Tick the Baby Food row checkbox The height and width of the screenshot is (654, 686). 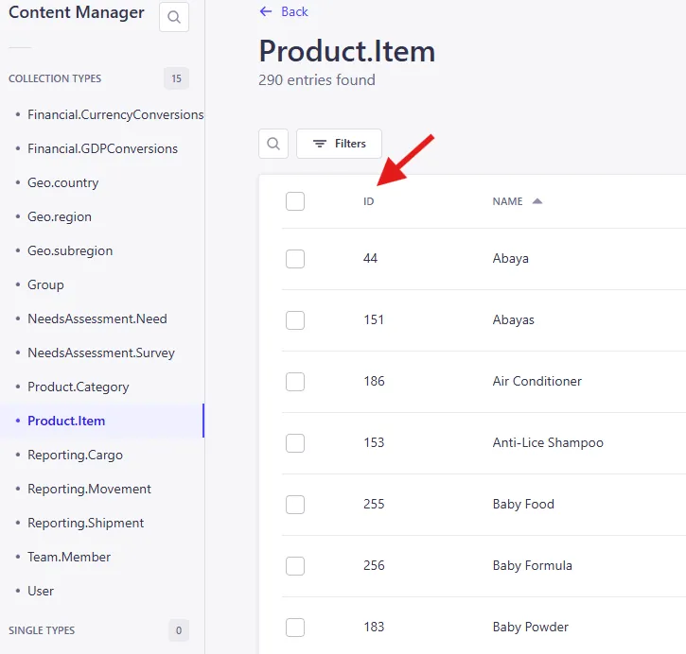coord(295,504)
